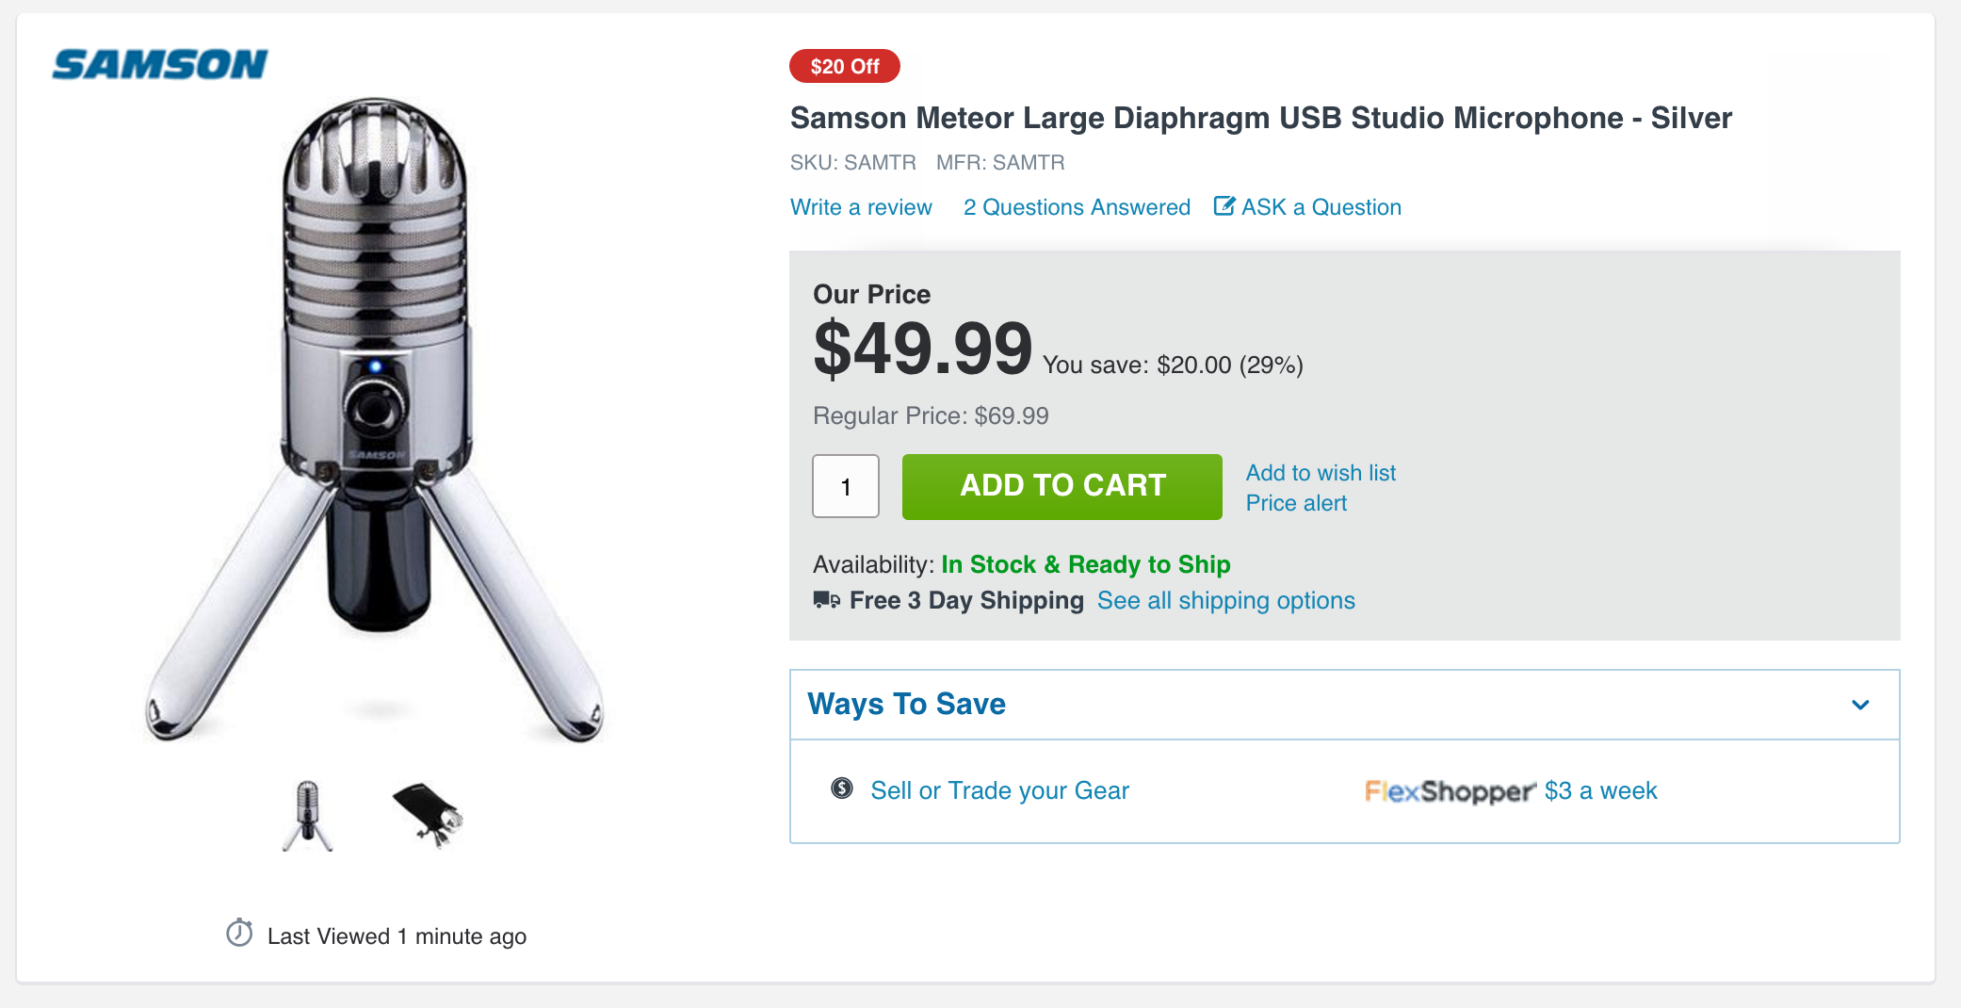The height and width of the screenshot is (1008, 1961).
Task: Click the Ways To Save header
Action: click(906, 705)
